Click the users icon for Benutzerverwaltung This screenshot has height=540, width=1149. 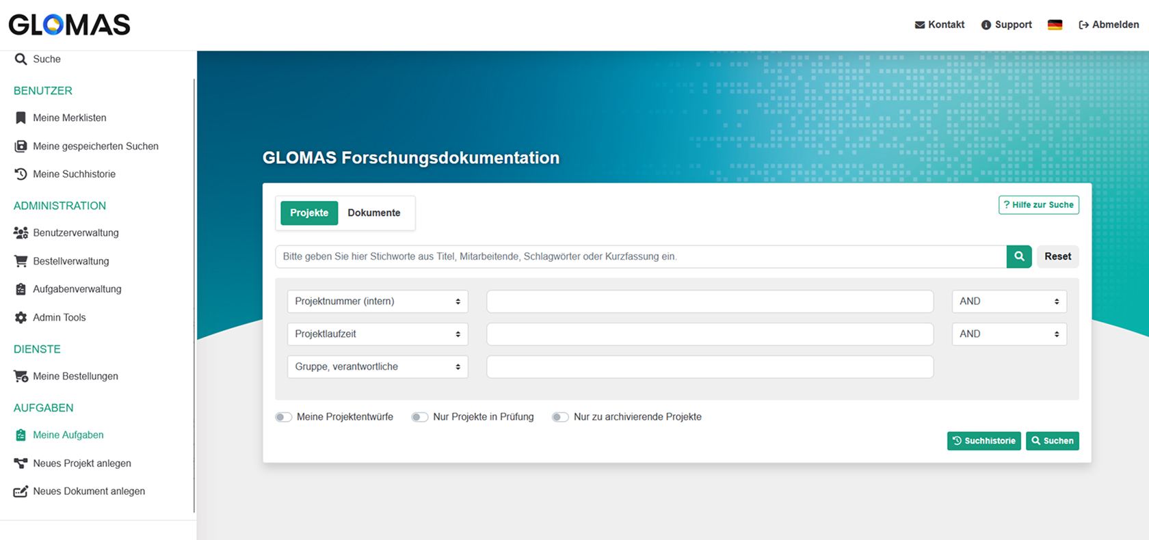pyautogui.click(x=21, y=233)
